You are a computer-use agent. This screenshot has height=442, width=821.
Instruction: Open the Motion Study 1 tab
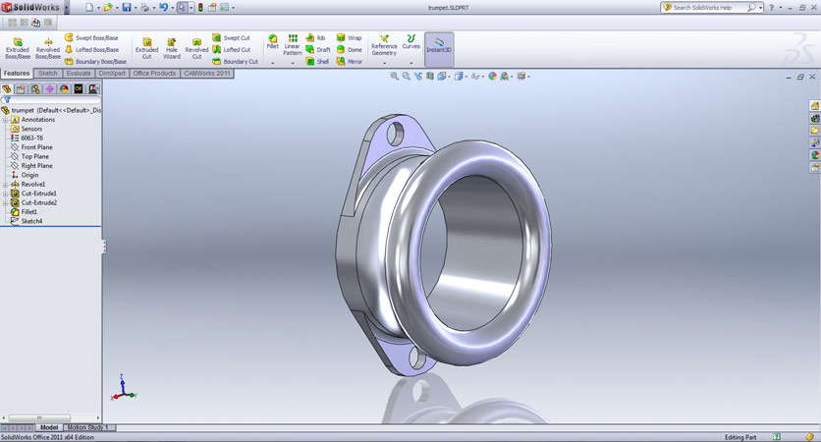(89, 427)
